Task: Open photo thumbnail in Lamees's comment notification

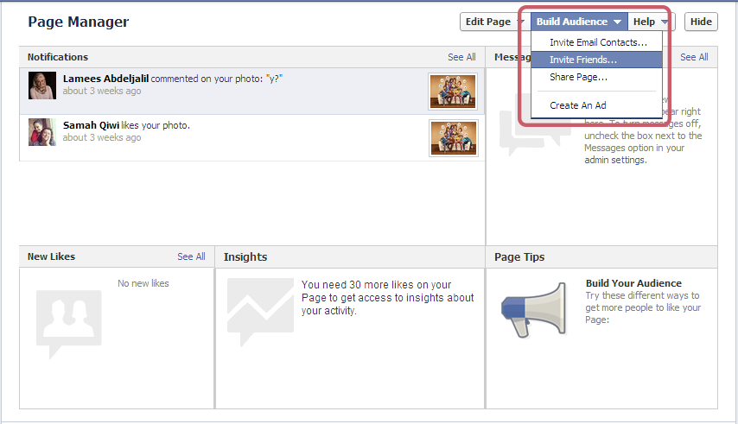Action: [453, 91]
